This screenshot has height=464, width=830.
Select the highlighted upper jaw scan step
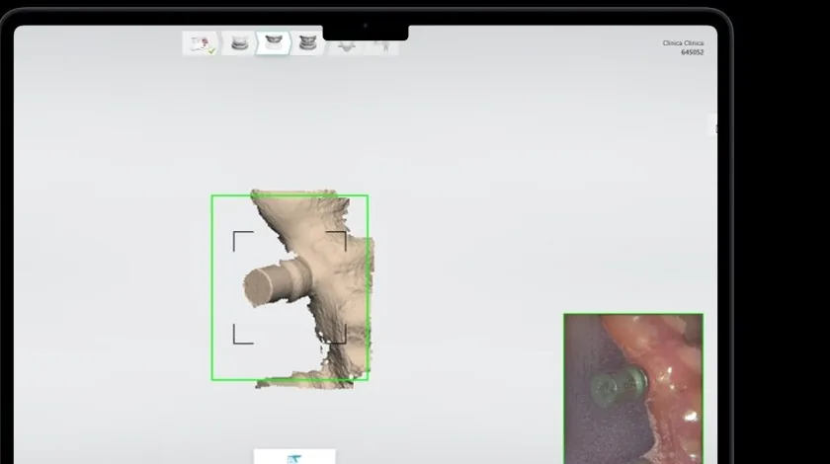tap(273, 43)
